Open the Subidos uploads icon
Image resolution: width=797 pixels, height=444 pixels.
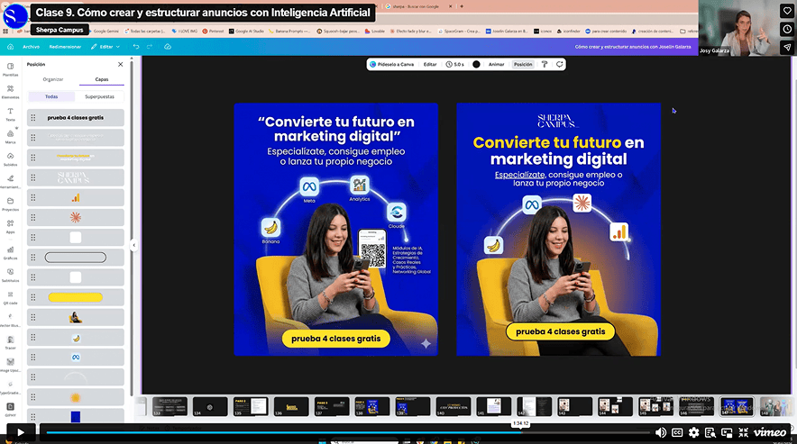[x=10, y=159]
